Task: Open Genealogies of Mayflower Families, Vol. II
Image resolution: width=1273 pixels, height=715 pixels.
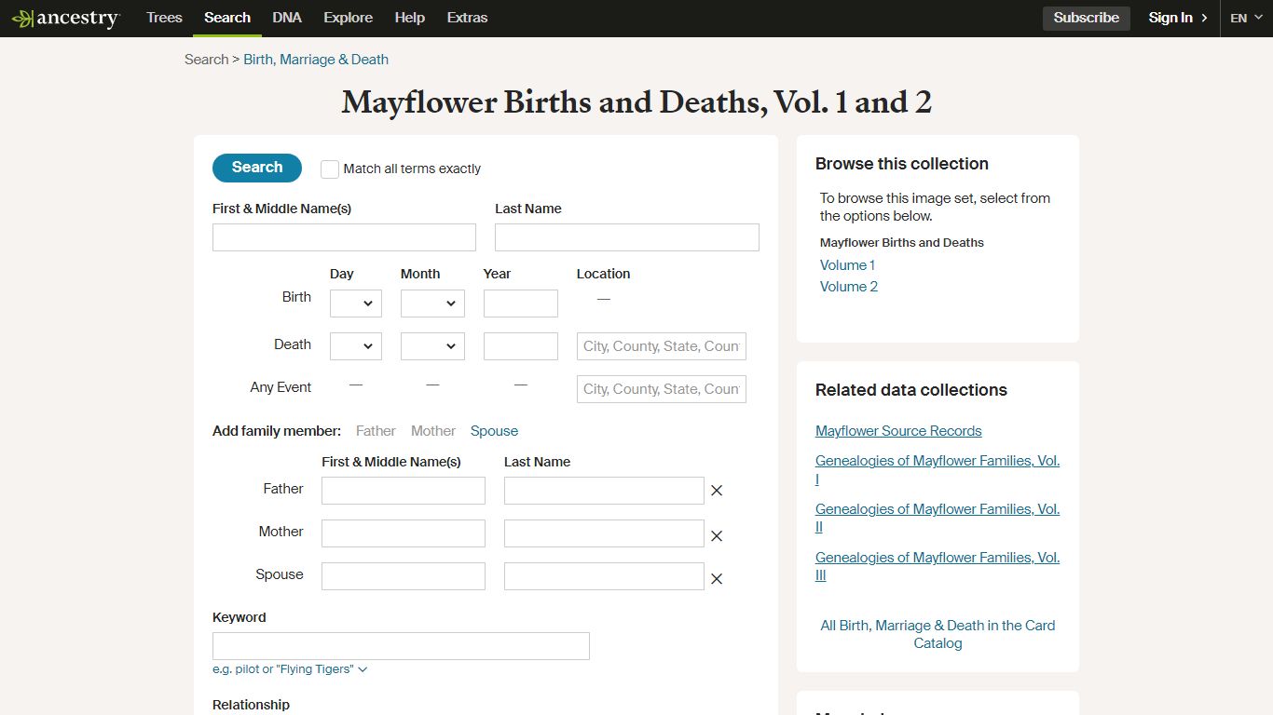Action: [x=938, y=519]
